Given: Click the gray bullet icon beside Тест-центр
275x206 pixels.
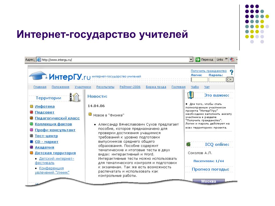Looking at the screenshot, I should pos(32,135).
